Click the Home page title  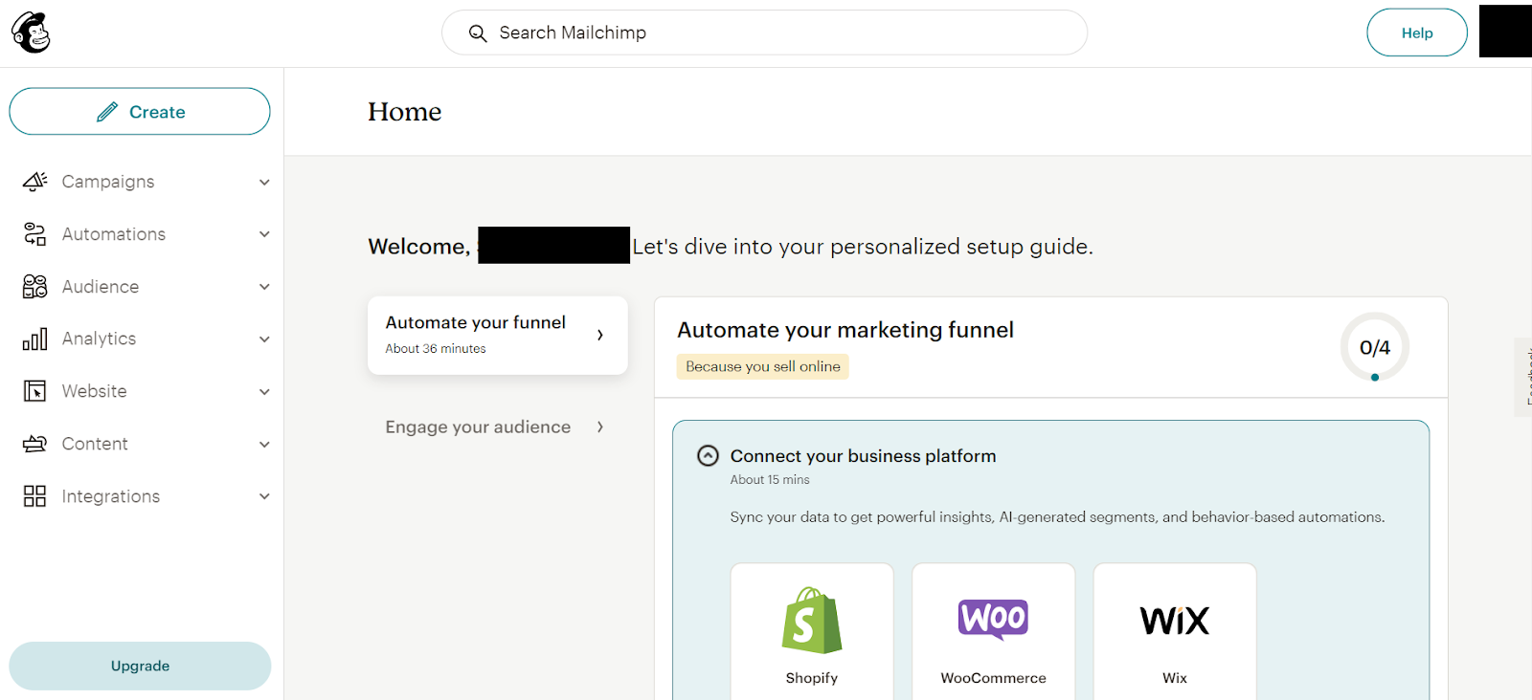pos(405,112)
